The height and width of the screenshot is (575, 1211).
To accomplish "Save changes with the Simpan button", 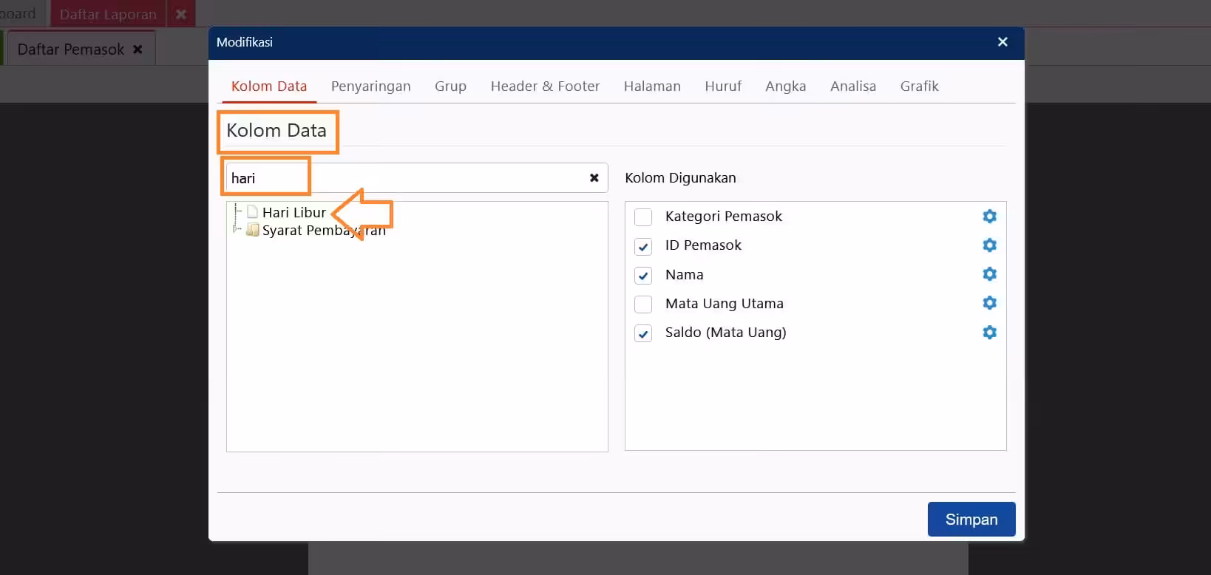I will (x=971, y=520).
